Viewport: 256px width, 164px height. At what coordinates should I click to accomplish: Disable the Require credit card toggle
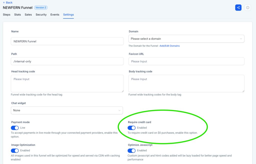[x=131, y=128]
